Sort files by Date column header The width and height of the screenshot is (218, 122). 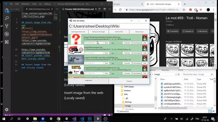[186, 79]
